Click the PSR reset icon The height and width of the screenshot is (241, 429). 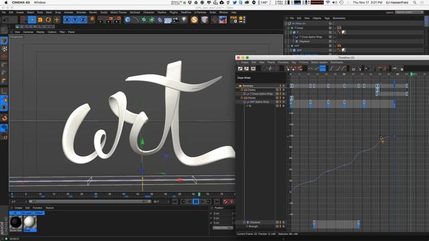click(234, 19)
